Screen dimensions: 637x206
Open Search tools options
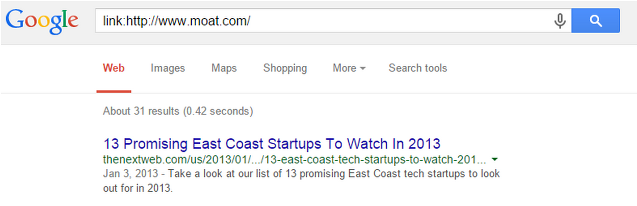pos(418,68)
